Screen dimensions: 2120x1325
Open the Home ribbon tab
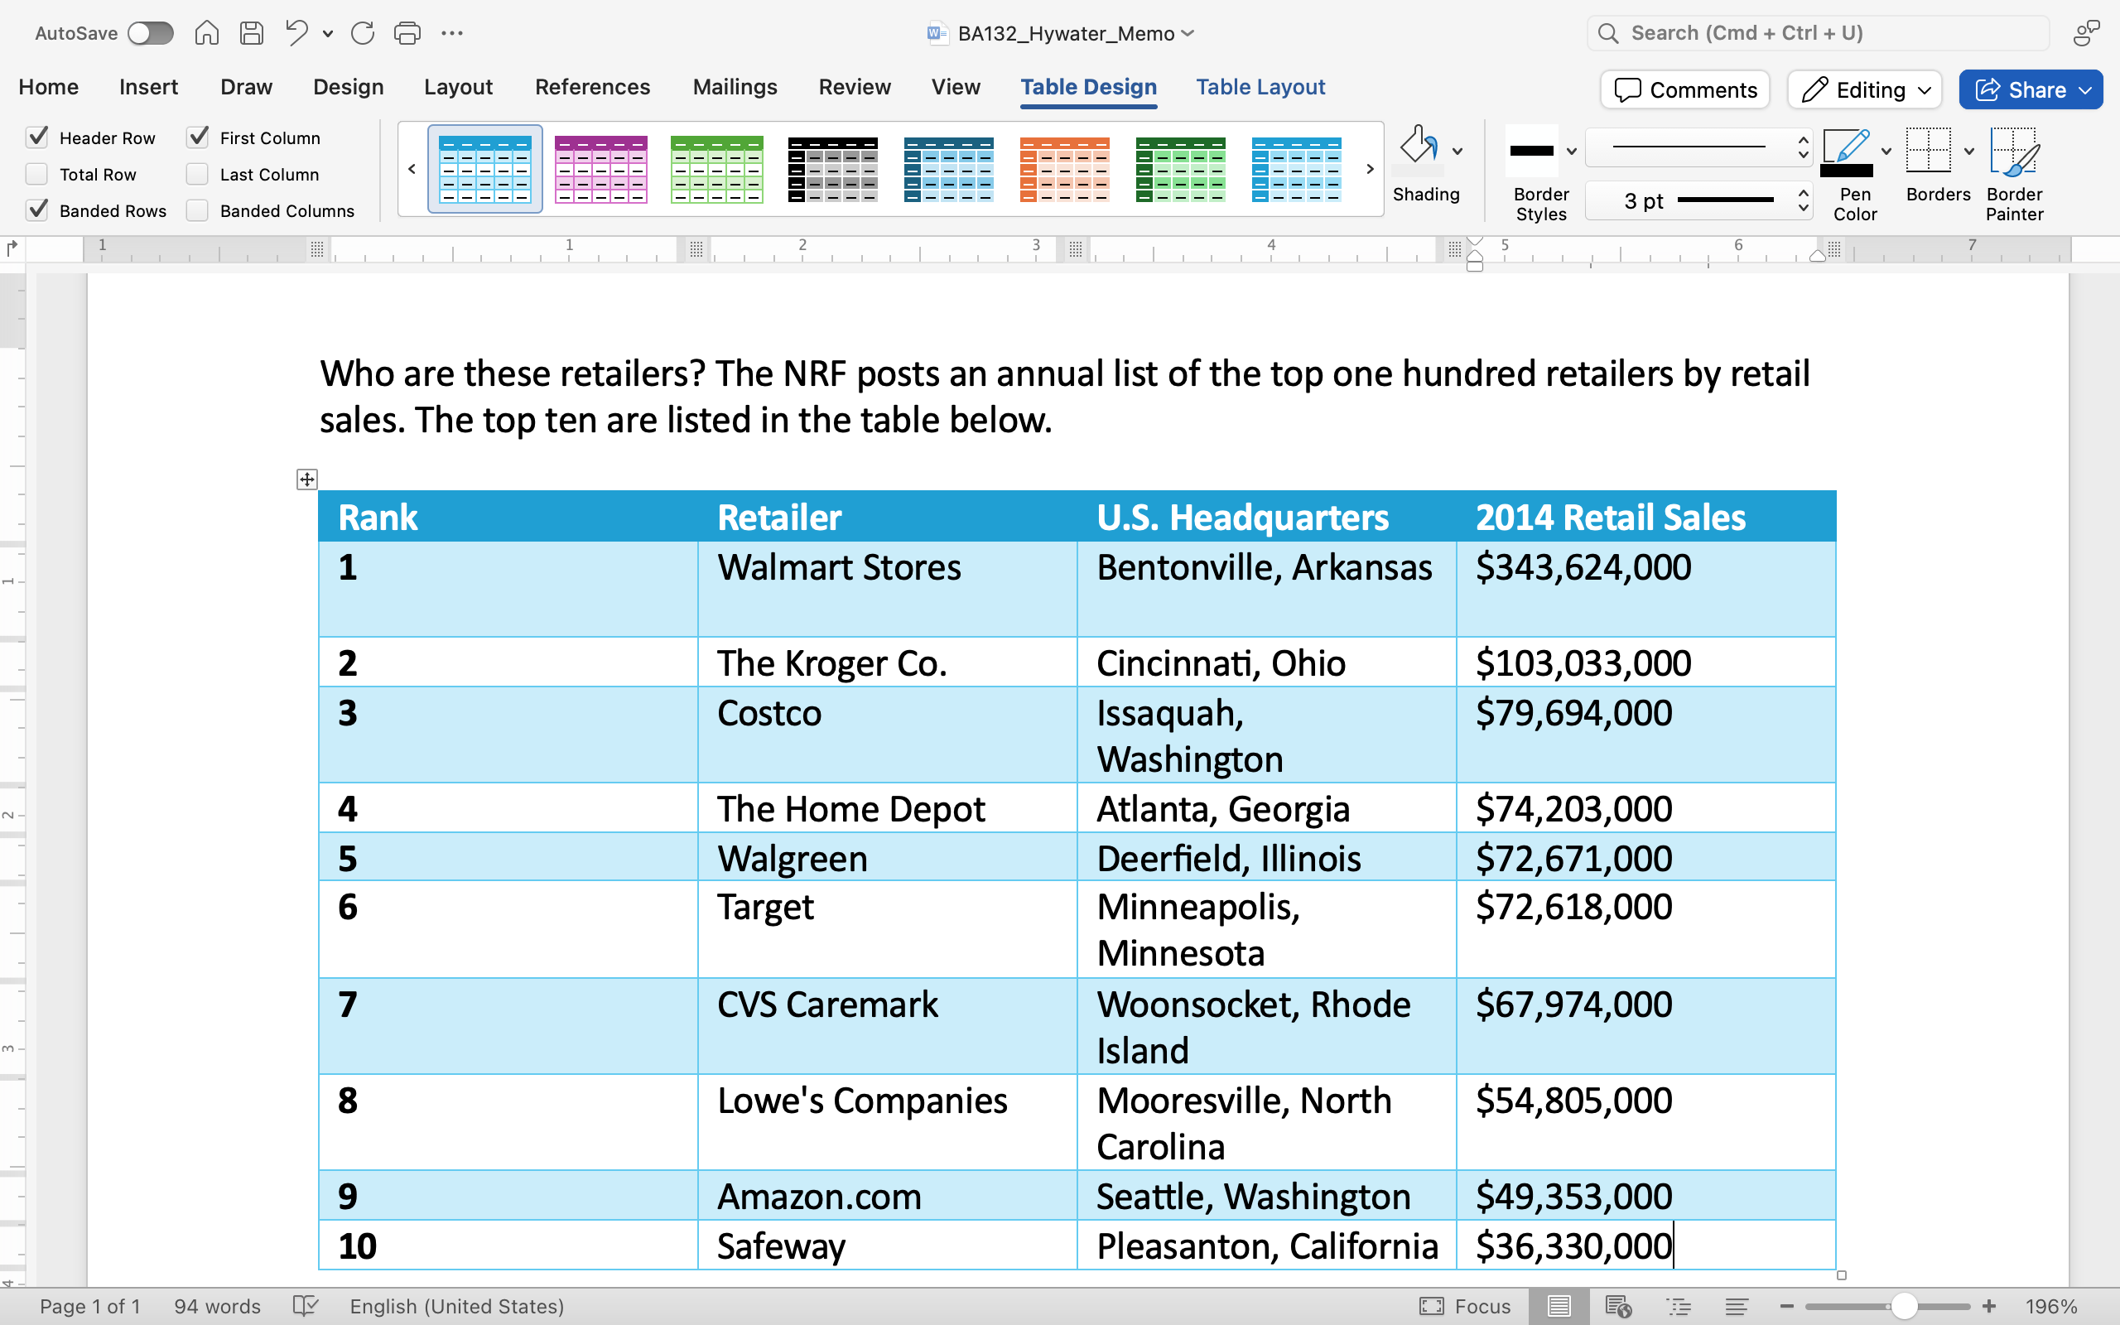48,87
